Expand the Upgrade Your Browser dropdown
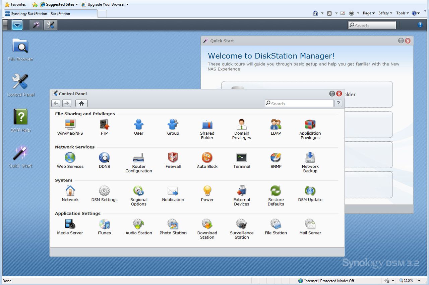 127,4
